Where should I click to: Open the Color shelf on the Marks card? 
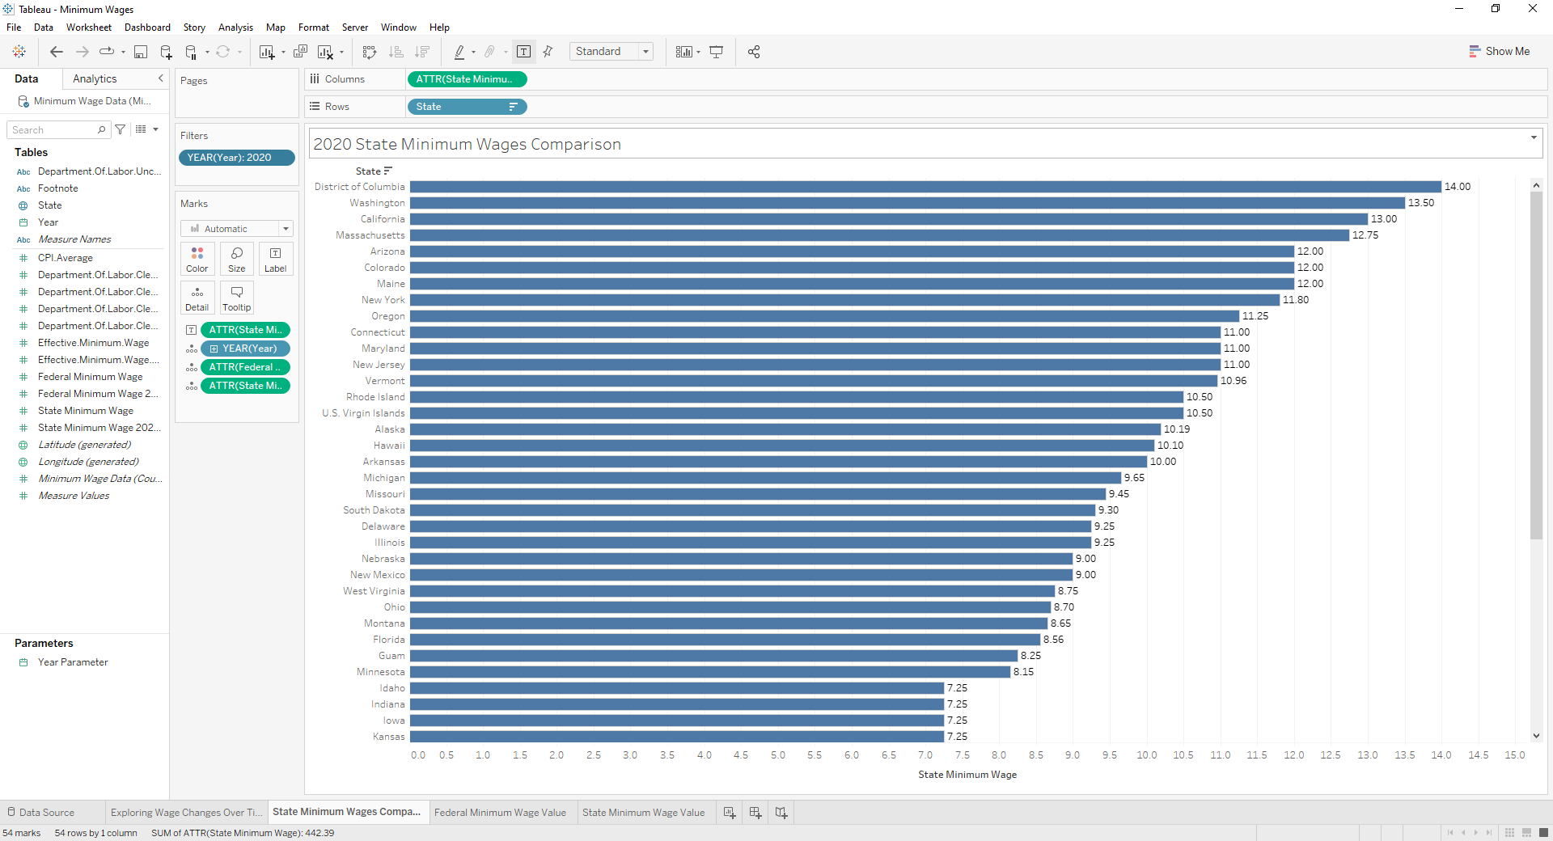[197, 259]
